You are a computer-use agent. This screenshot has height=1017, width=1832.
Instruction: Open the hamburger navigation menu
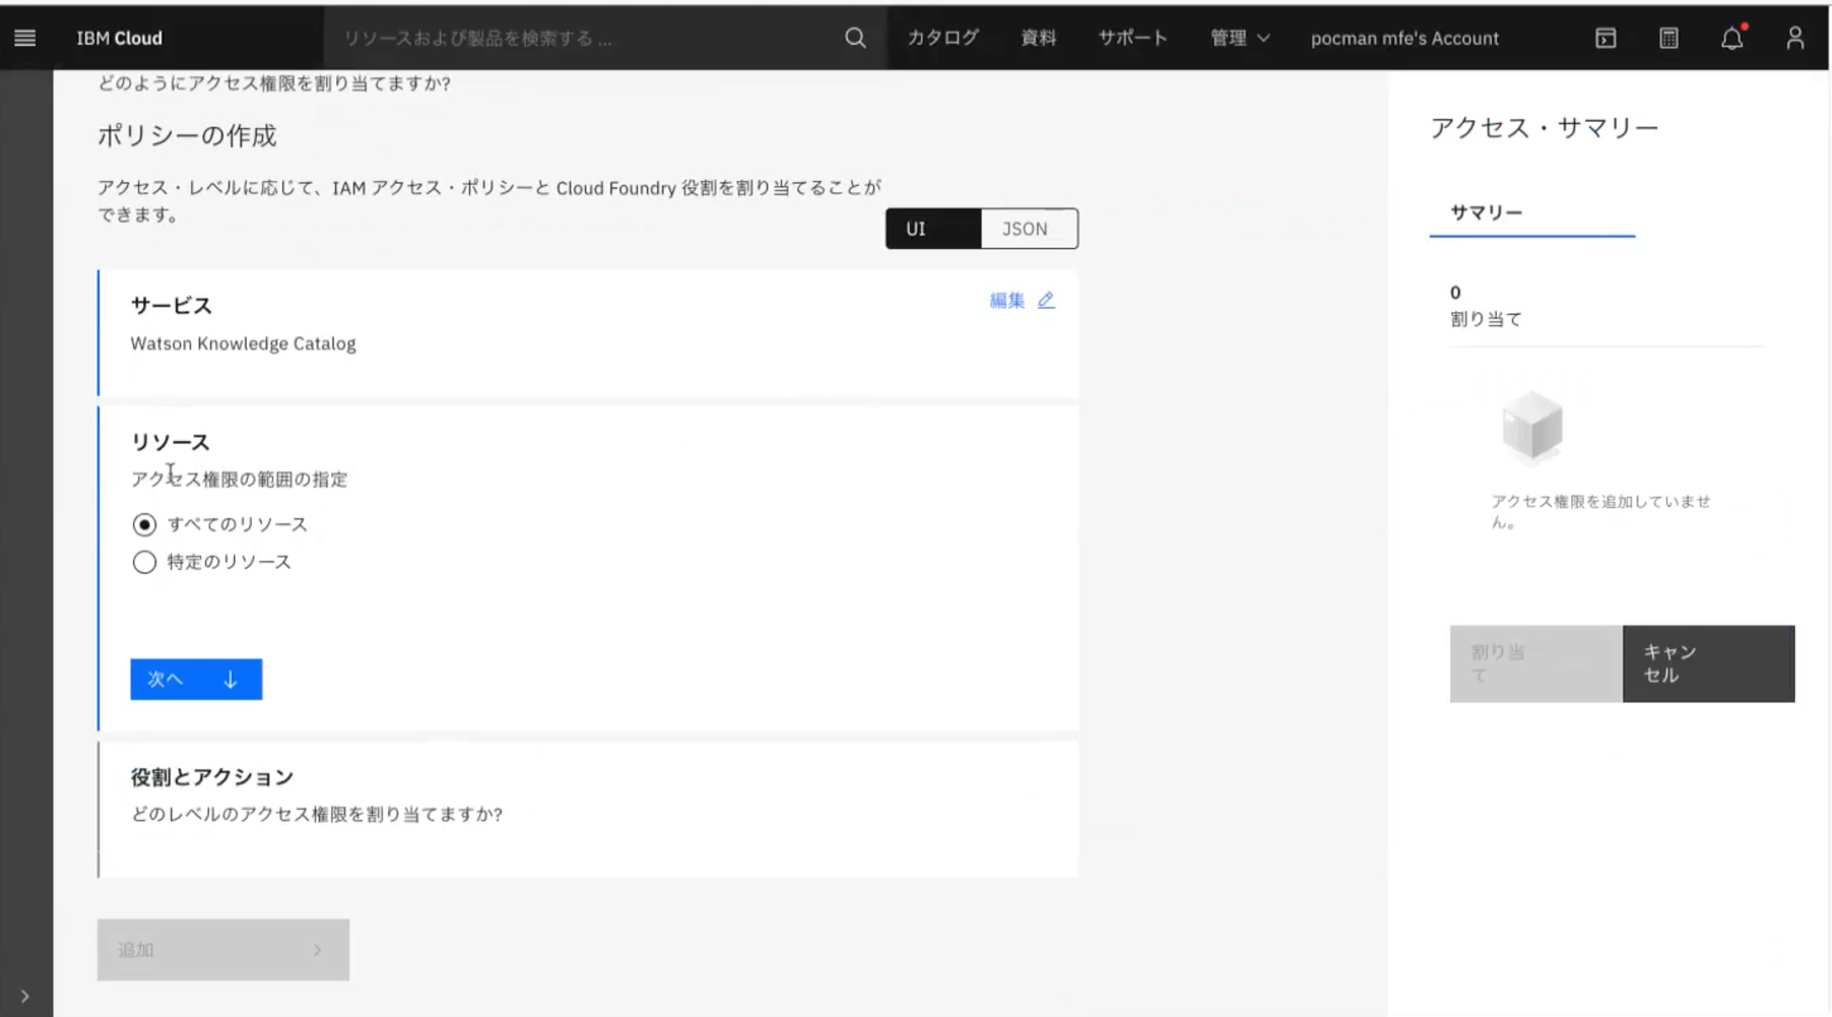(25, 38)
